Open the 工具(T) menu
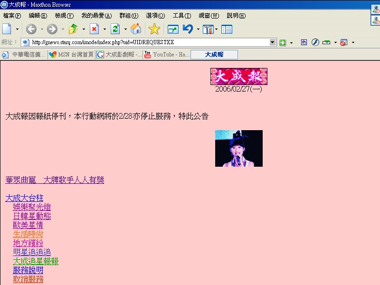 pyautogui.click(x=182, y=16)
